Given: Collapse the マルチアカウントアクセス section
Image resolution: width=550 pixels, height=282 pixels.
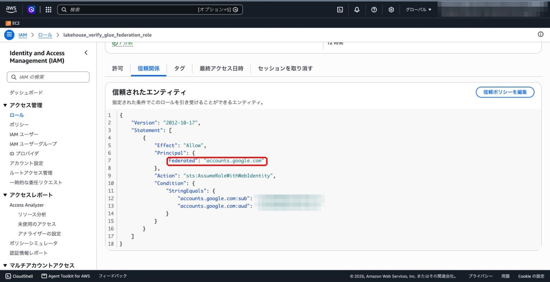Looking at the screenshot, I should tap(5, 266).
